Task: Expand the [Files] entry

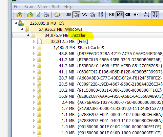Action: click(x=34, y=42)
